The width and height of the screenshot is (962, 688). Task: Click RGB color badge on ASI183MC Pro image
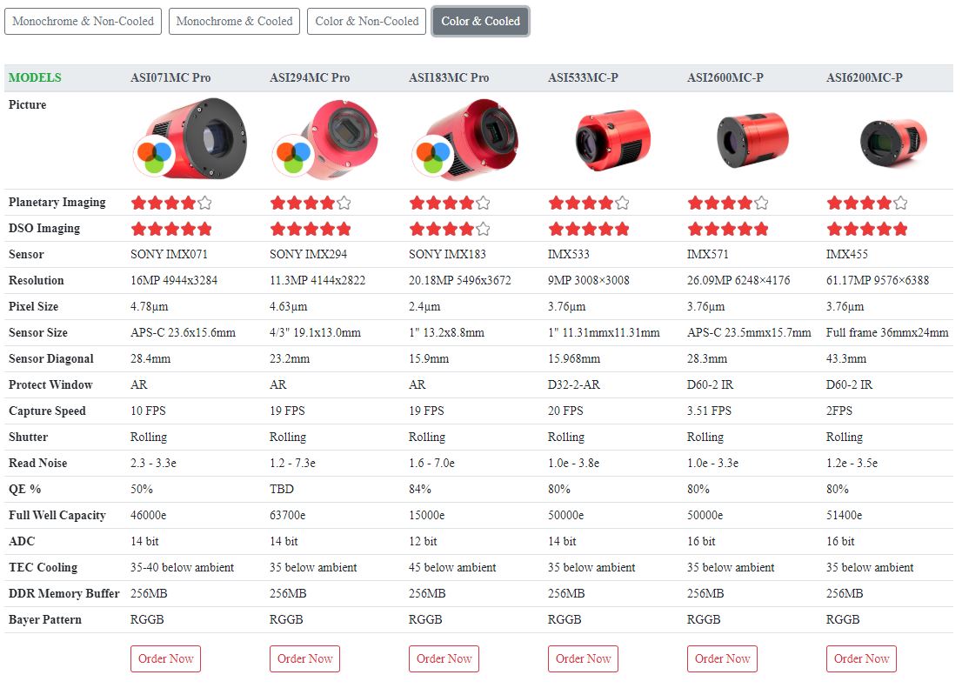[433, 157]
